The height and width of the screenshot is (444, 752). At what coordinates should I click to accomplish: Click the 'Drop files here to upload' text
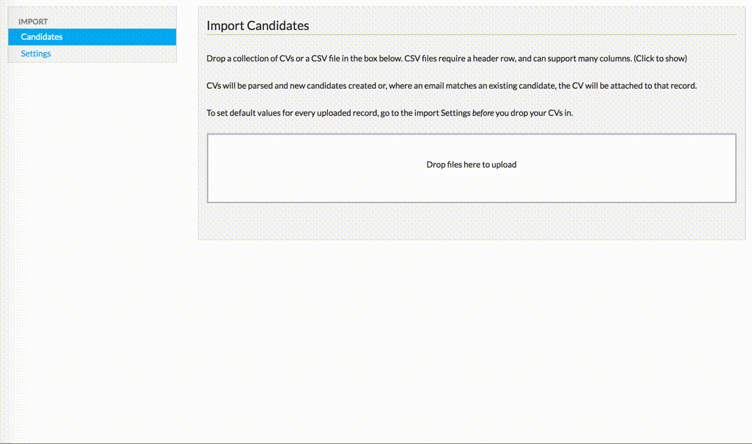pos(471,165)
